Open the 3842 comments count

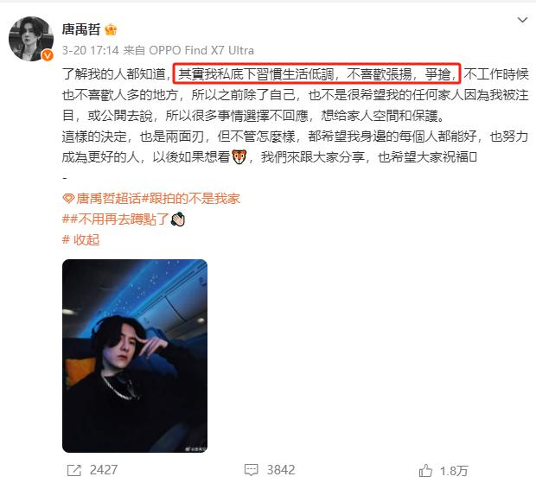[281, 470]
